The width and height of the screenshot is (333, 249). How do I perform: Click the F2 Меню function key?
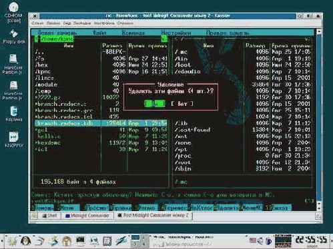point(69,208)
